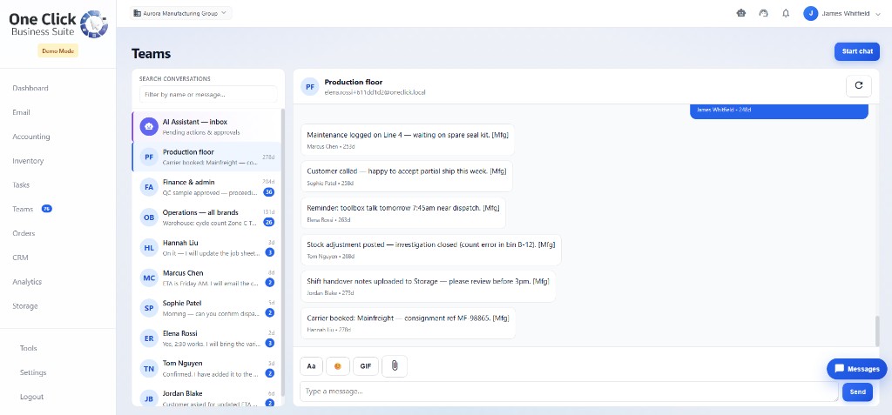Viewport: 892px width, 415px height.
Task: Open Sophie Patel's conversation
Action: point(206,308)
